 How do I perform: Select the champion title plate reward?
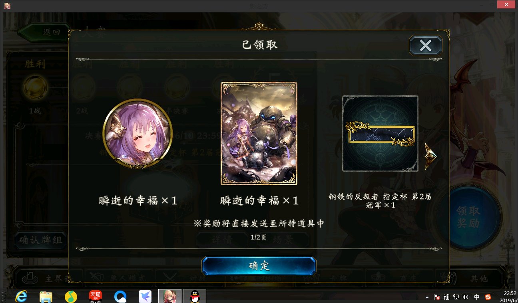[x=381, y=134]
